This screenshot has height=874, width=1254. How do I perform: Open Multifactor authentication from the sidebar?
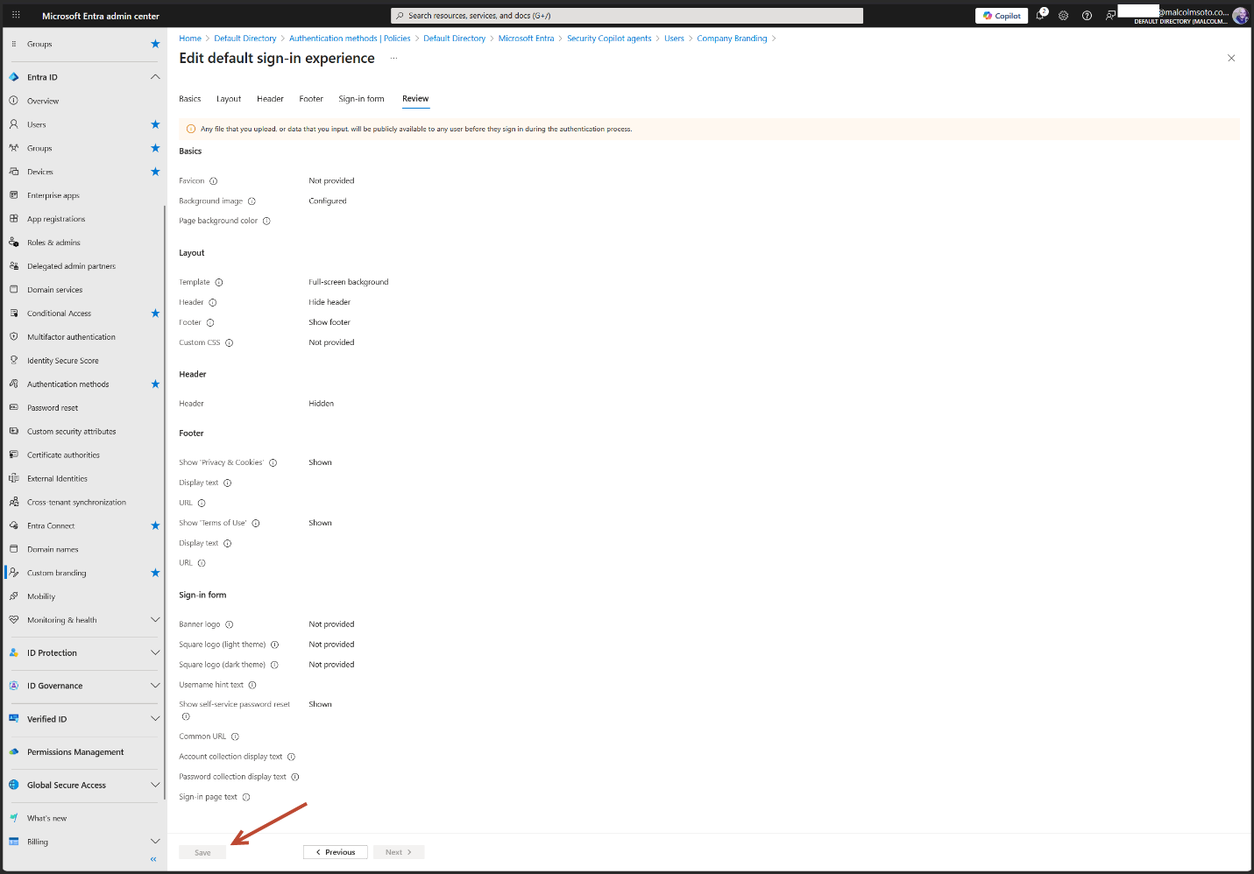tap(71, 336)
